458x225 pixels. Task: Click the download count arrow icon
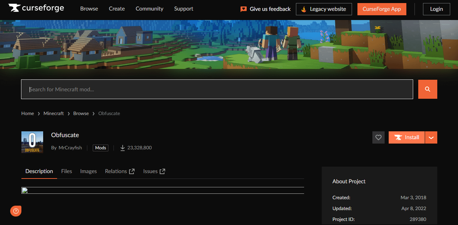(123, 148)
